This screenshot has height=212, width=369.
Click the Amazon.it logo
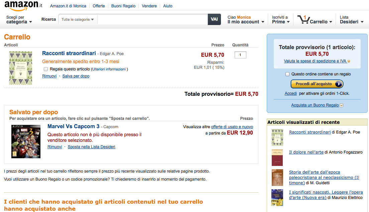pyautogui.click(x=23, y=6)
